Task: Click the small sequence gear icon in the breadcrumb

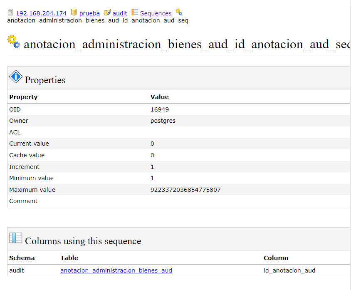Action: pyautogui.click(x=178, y=12)
